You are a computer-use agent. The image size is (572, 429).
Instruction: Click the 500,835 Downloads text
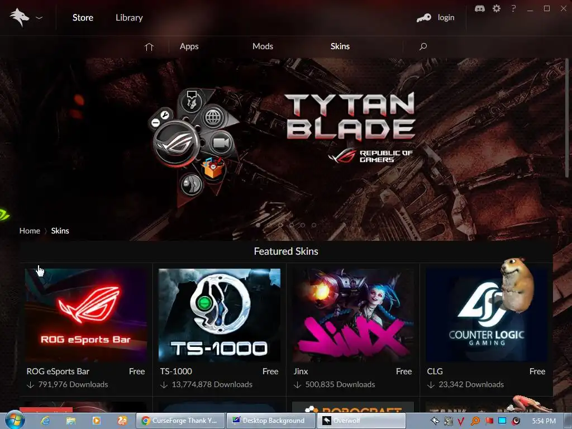click(340, 384)
